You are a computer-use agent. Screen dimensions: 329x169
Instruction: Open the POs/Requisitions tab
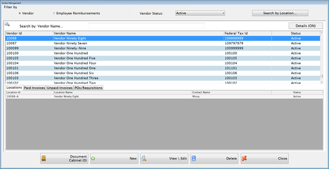pyautogui.click(x=89, y=88)
